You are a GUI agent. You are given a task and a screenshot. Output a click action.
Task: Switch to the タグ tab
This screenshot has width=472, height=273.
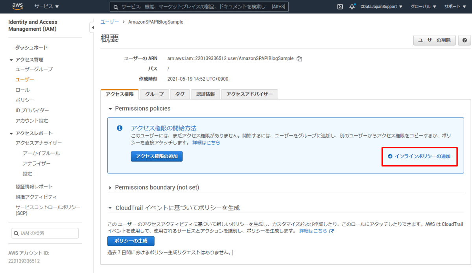point(180,94)
